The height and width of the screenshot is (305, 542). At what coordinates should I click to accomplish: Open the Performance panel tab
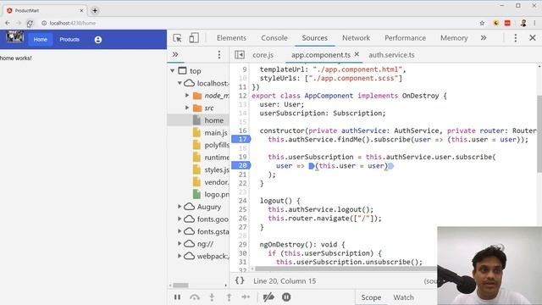click(x=405, y=38)
